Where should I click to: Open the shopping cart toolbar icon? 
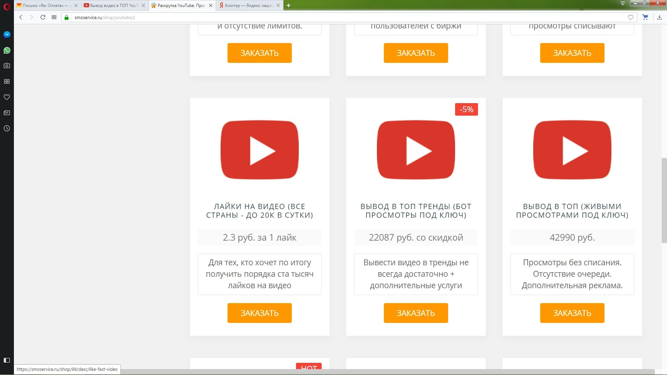(645, 17)
